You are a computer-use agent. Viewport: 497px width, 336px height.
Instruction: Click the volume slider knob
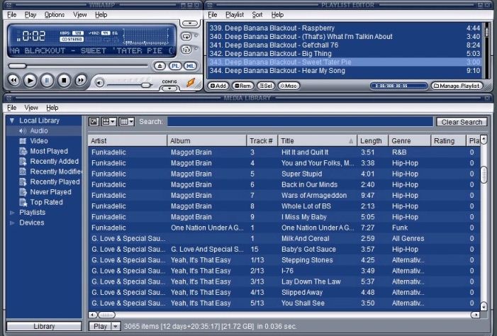pos(145,85)
